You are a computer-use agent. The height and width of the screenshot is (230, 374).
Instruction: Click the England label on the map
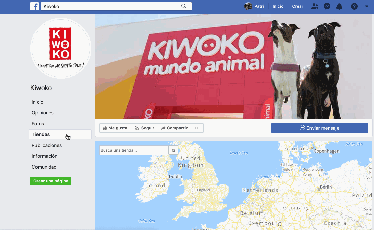[x=203, y=190]
